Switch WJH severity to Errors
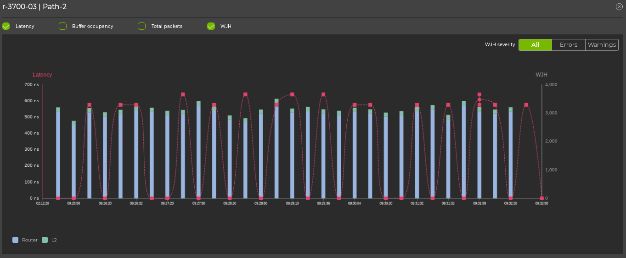Viewport: 626px width, 258px height. click(568, 45)
